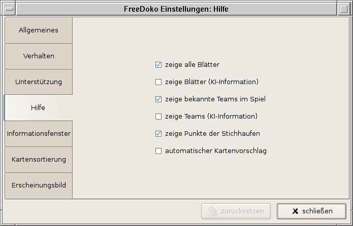
Task: Select the Unterstützung tab
Action: point(39,82)
